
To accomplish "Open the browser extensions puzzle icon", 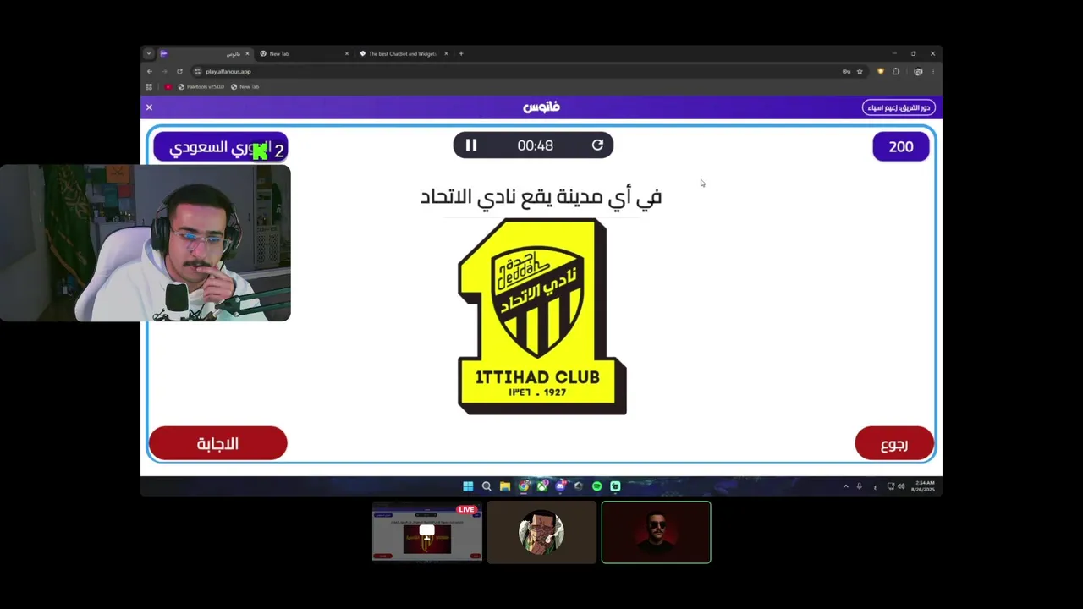I will tap(896, 71).
